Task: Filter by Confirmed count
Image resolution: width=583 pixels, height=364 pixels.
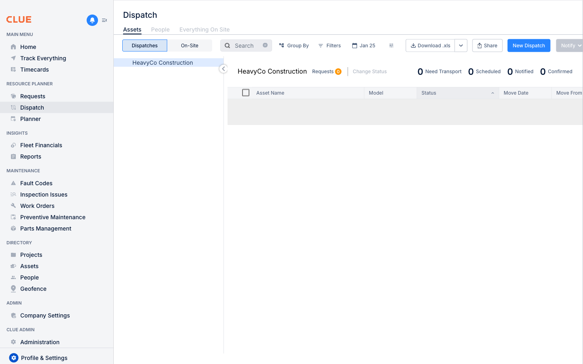Action: coord(556,72)
